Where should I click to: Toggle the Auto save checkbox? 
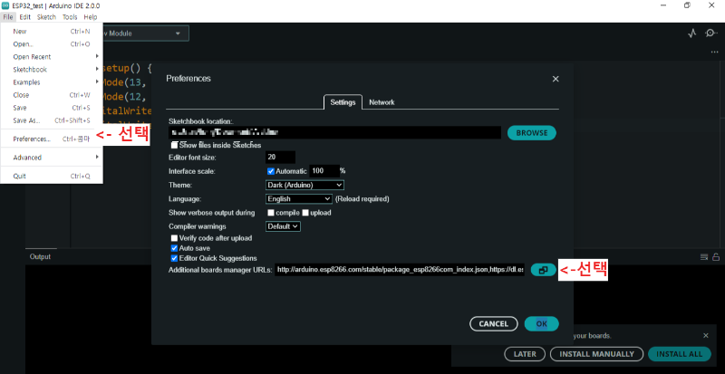(x=174, y=248)
